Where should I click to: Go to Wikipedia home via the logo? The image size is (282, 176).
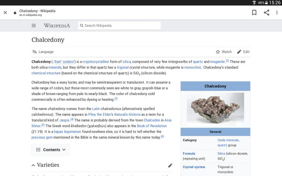pyautogui.click(x=57, y=25)
